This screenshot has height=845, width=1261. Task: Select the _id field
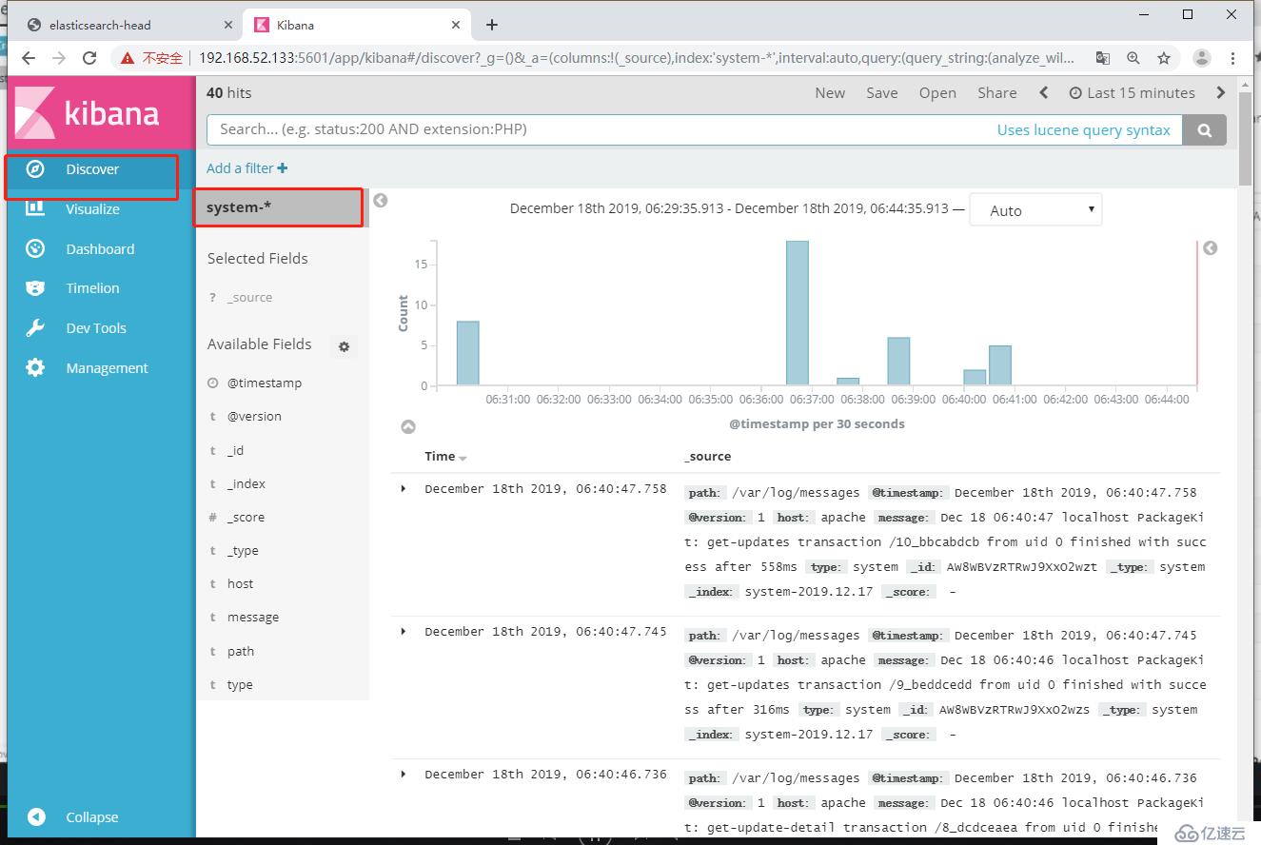pos(235,451)
